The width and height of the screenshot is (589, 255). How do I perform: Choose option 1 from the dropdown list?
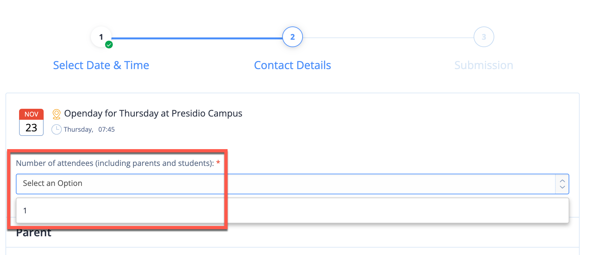click(293, 210)
